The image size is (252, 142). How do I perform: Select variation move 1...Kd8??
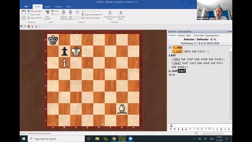click(178, 52)
